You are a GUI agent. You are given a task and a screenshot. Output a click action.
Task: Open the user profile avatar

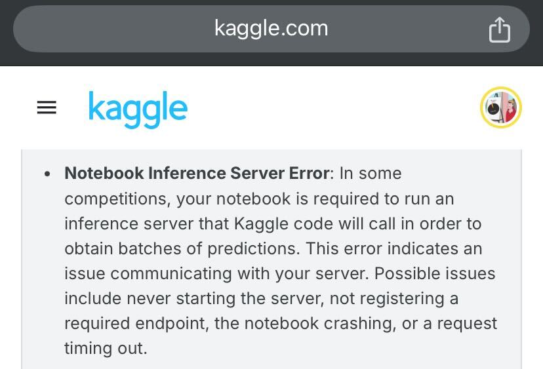pos(500,107)
